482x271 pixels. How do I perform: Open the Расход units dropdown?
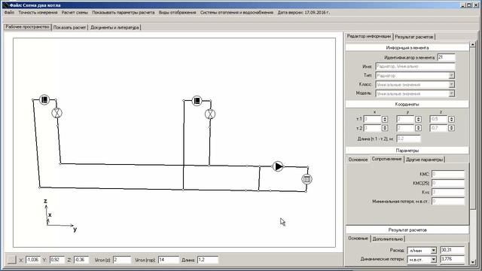click(x=433, y=251)
